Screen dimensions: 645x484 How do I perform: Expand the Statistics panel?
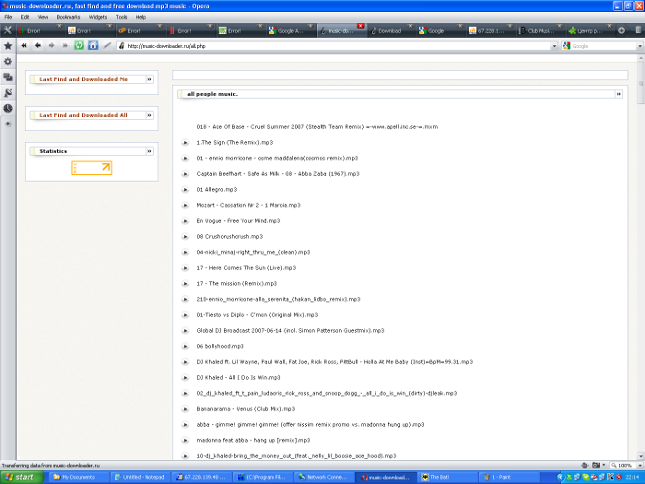coord(149,151)
